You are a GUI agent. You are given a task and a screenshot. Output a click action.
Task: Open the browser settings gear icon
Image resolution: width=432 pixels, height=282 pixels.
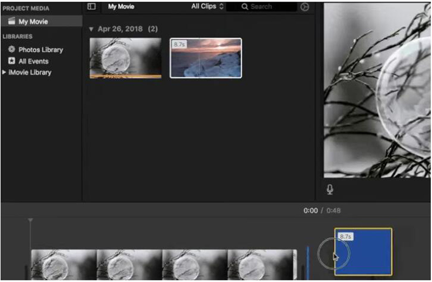(305, 7)
